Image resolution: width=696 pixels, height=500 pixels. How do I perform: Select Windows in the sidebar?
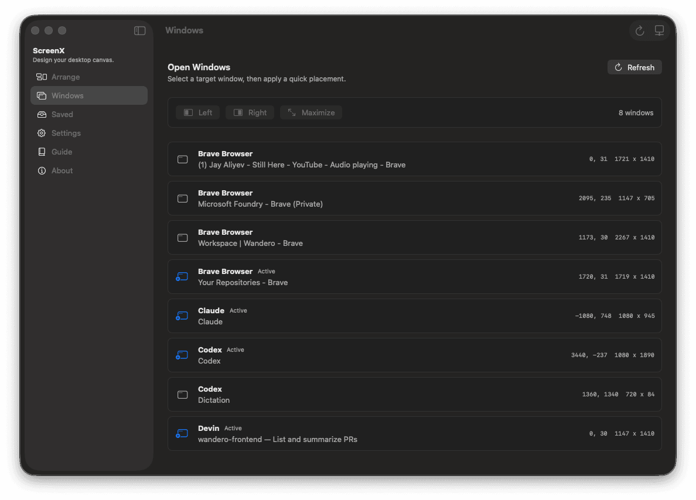tap(89, 96)
